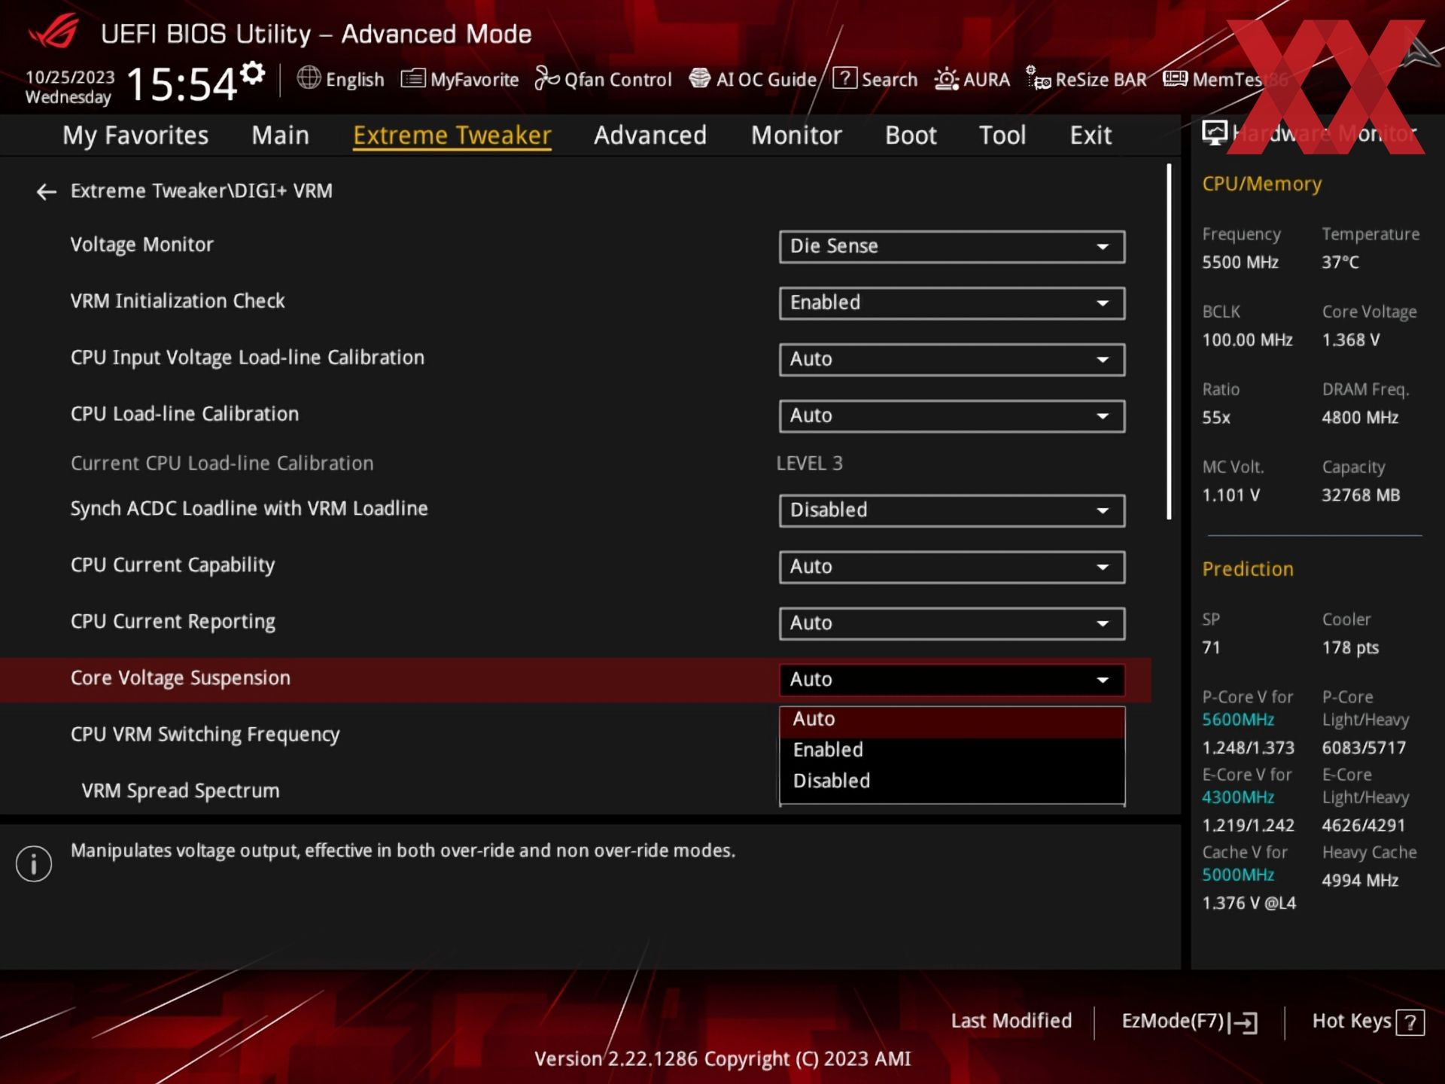Click back arrow to Extreme Tweaker

tap(47, 192)
